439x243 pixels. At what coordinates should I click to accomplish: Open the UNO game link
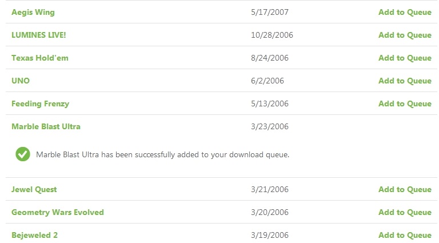(21, 81)
